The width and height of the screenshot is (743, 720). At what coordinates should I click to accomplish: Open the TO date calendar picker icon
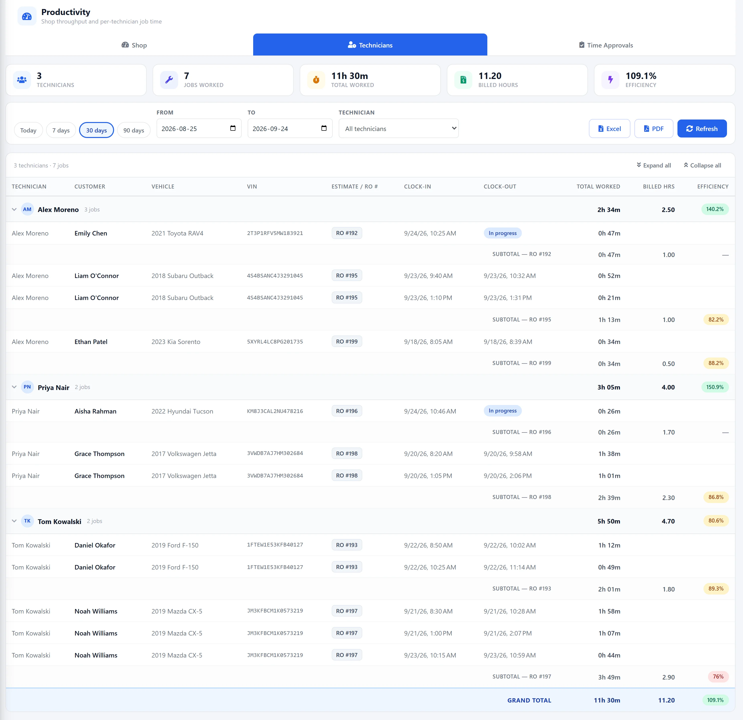coord(324,128)
